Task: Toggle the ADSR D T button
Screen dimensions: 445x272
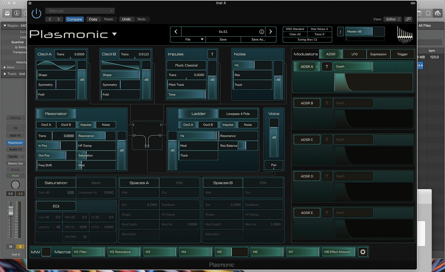Action: click(327, 176)
